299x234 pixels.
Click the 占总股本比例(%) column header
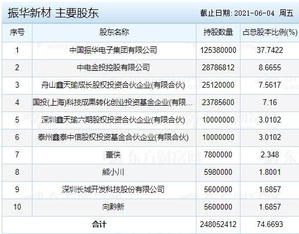pos(270,33)
